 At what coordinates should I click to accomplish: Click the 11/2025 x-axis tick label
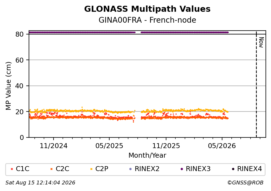[166, 146]
